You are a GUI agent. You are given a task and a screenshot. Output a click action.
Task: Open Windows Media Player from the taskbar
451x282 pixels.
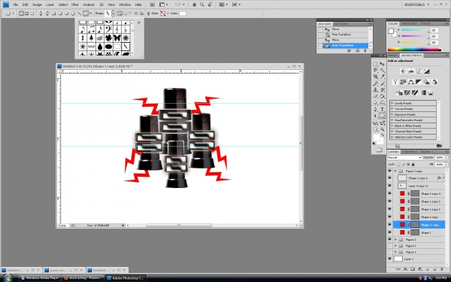[x=40, y=278]
